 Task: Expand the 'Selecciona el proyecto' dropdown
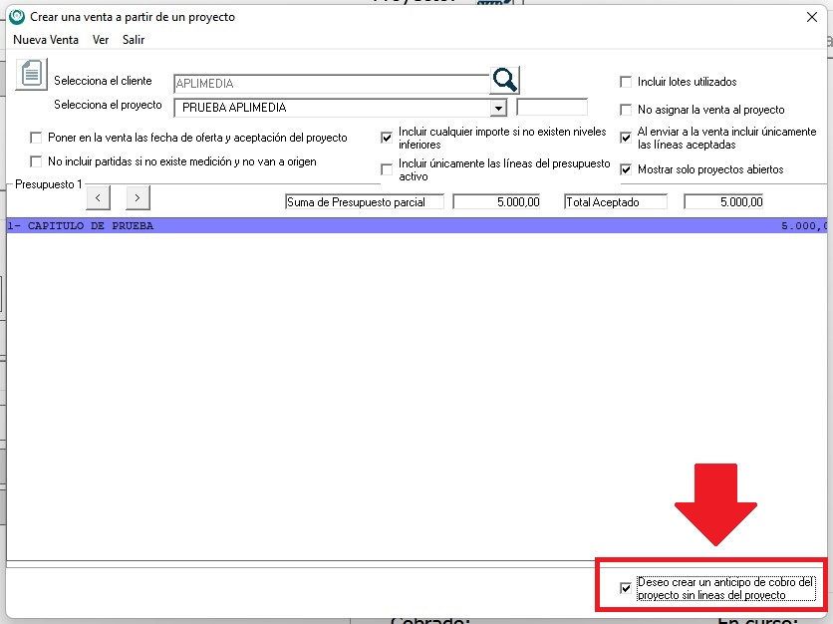point(498,108)
